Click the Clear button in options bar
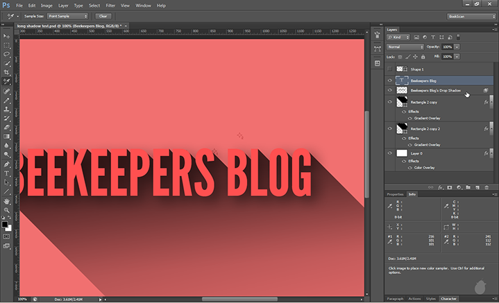The image size is (499, 303). (103, 15)
